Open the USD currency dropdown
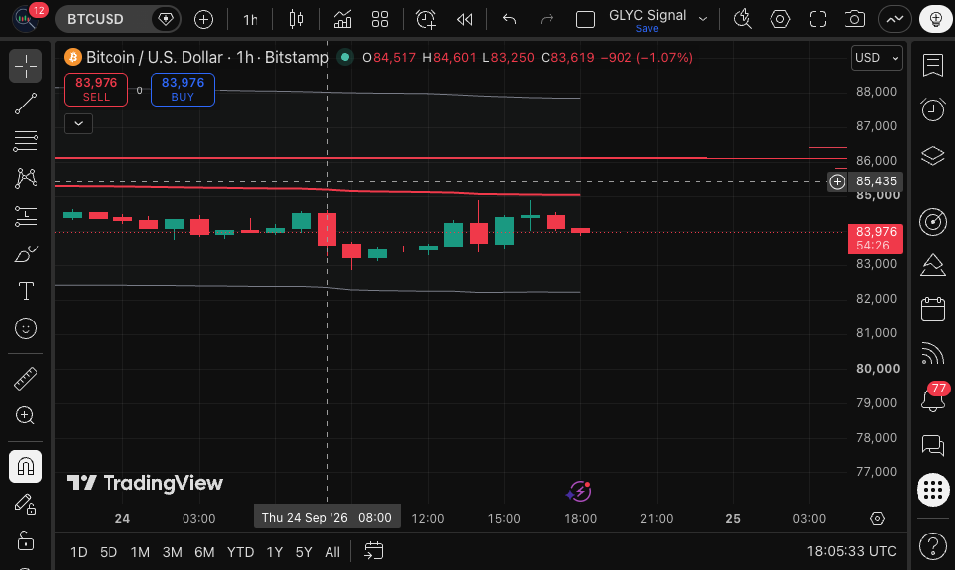The height and width of the screenshot is (570, 955). [x=876, y=58]
